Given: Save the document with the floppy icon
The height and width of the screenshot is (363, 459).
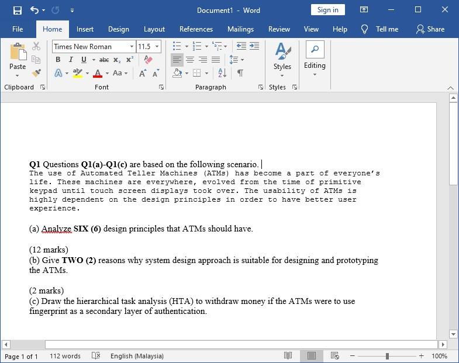Looking at the screenshot, I should 18,11.
